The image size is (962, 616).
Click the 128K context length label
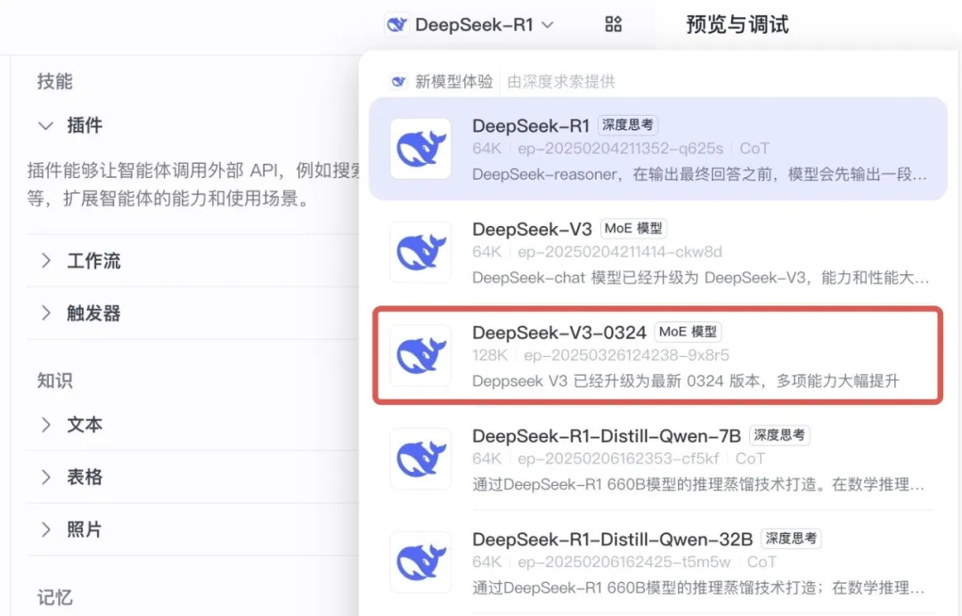coord(490,355)
